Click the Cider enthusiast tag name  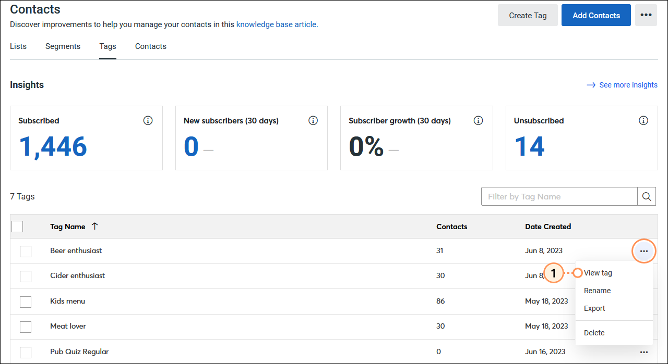pos(78,275)
